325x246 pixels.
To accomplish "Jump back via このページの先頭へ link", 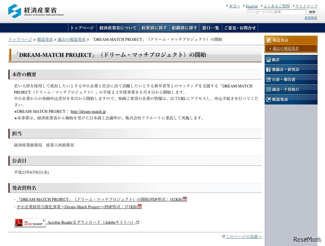I will point(244,236).
